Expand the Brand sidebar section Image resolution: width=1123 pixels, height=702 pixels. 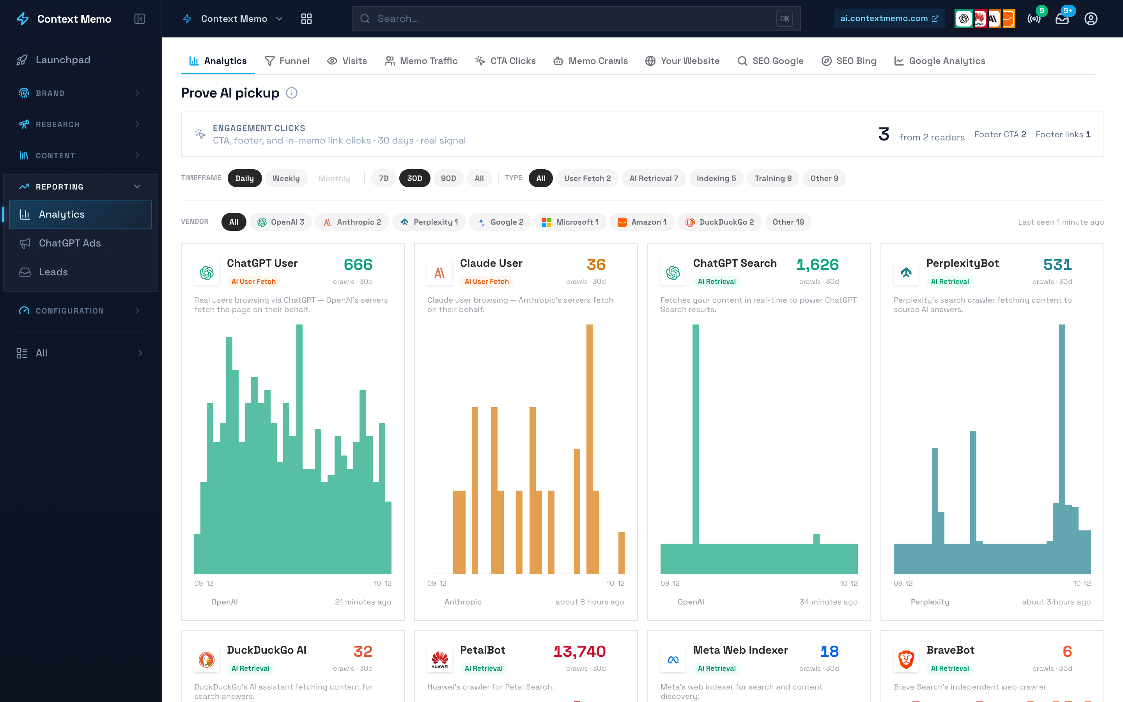[x=80, y=93]
